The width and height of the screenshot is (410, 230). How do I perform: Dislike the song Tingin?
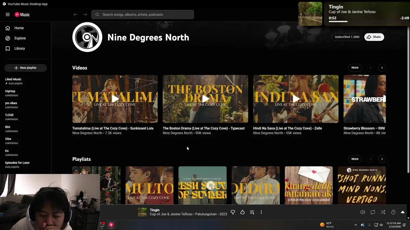coord(233,212)
